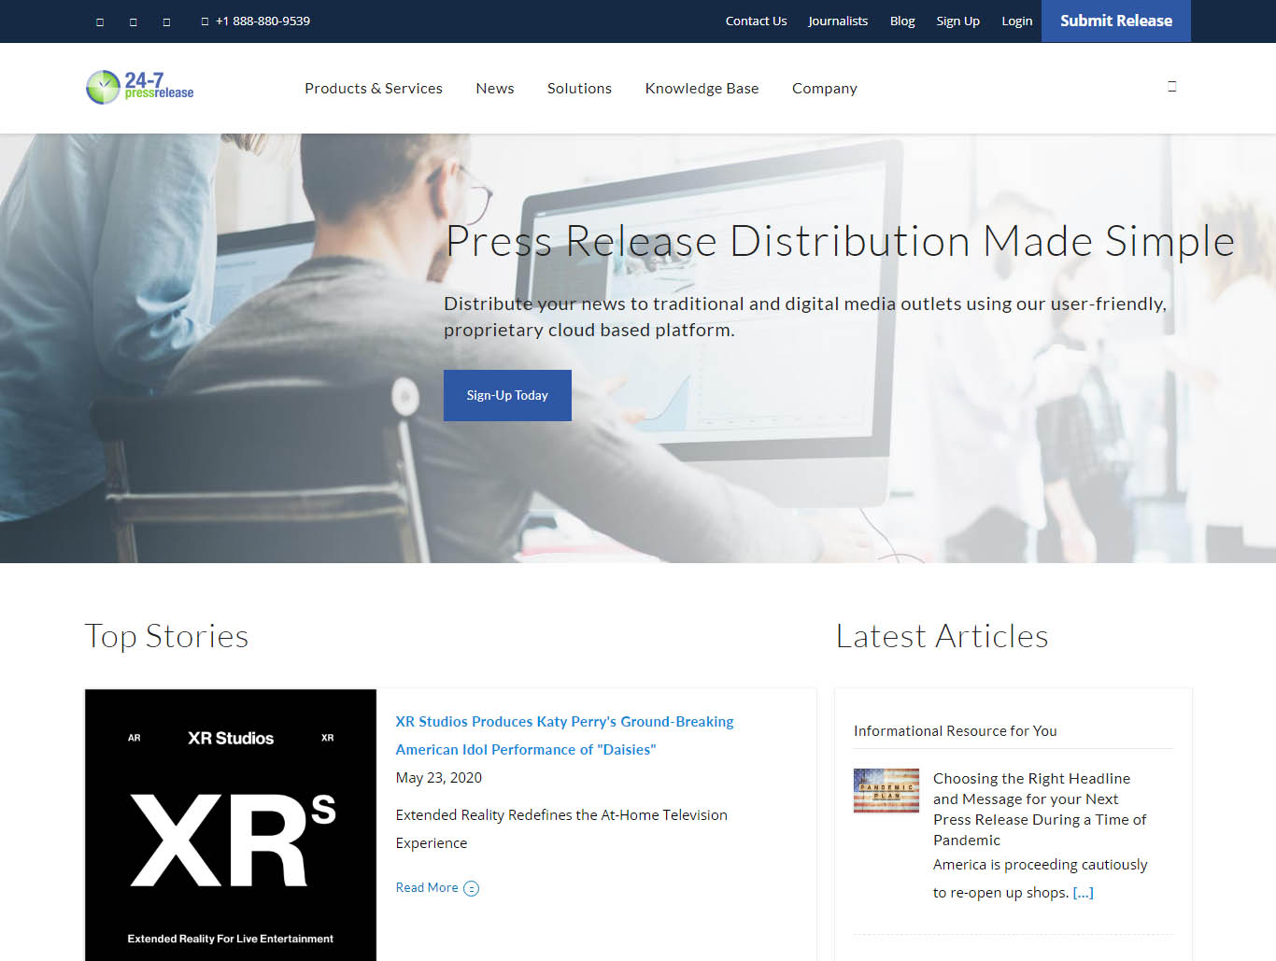Viewport: 1276px width, 961px height.
Task: Click the XR Studios story thumbnail
Action: pos(231,825)
